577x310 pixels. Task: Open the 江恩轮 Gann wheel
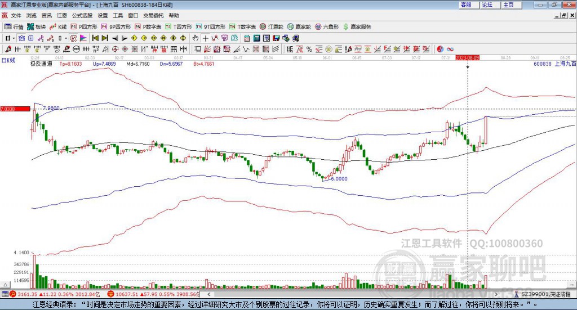point(272,27)
